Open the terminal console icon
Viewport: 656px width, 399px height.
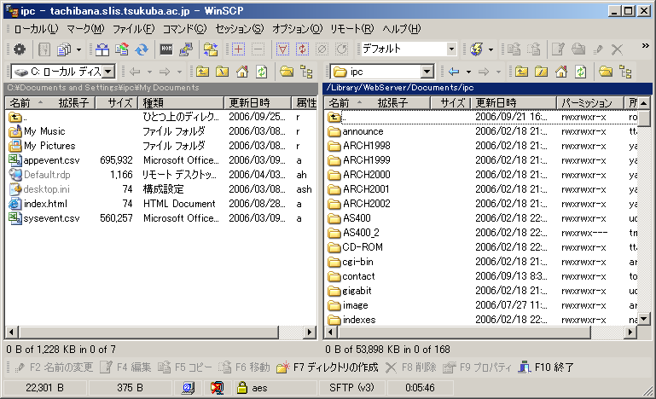pyautogui.click(x=166, y=49)
